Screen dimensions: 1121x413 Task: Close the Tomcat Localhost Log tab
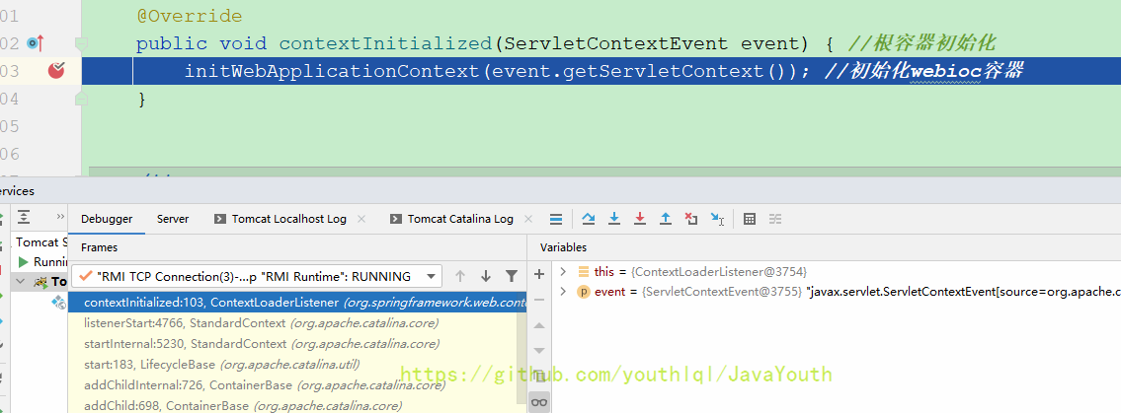pyautogui.click(x=361, y=219)
